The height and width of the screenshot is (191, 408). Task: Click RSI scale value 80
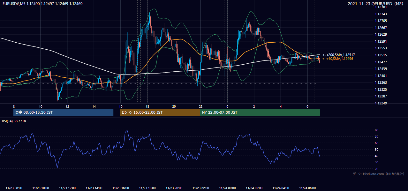click(x=376, y=130)
